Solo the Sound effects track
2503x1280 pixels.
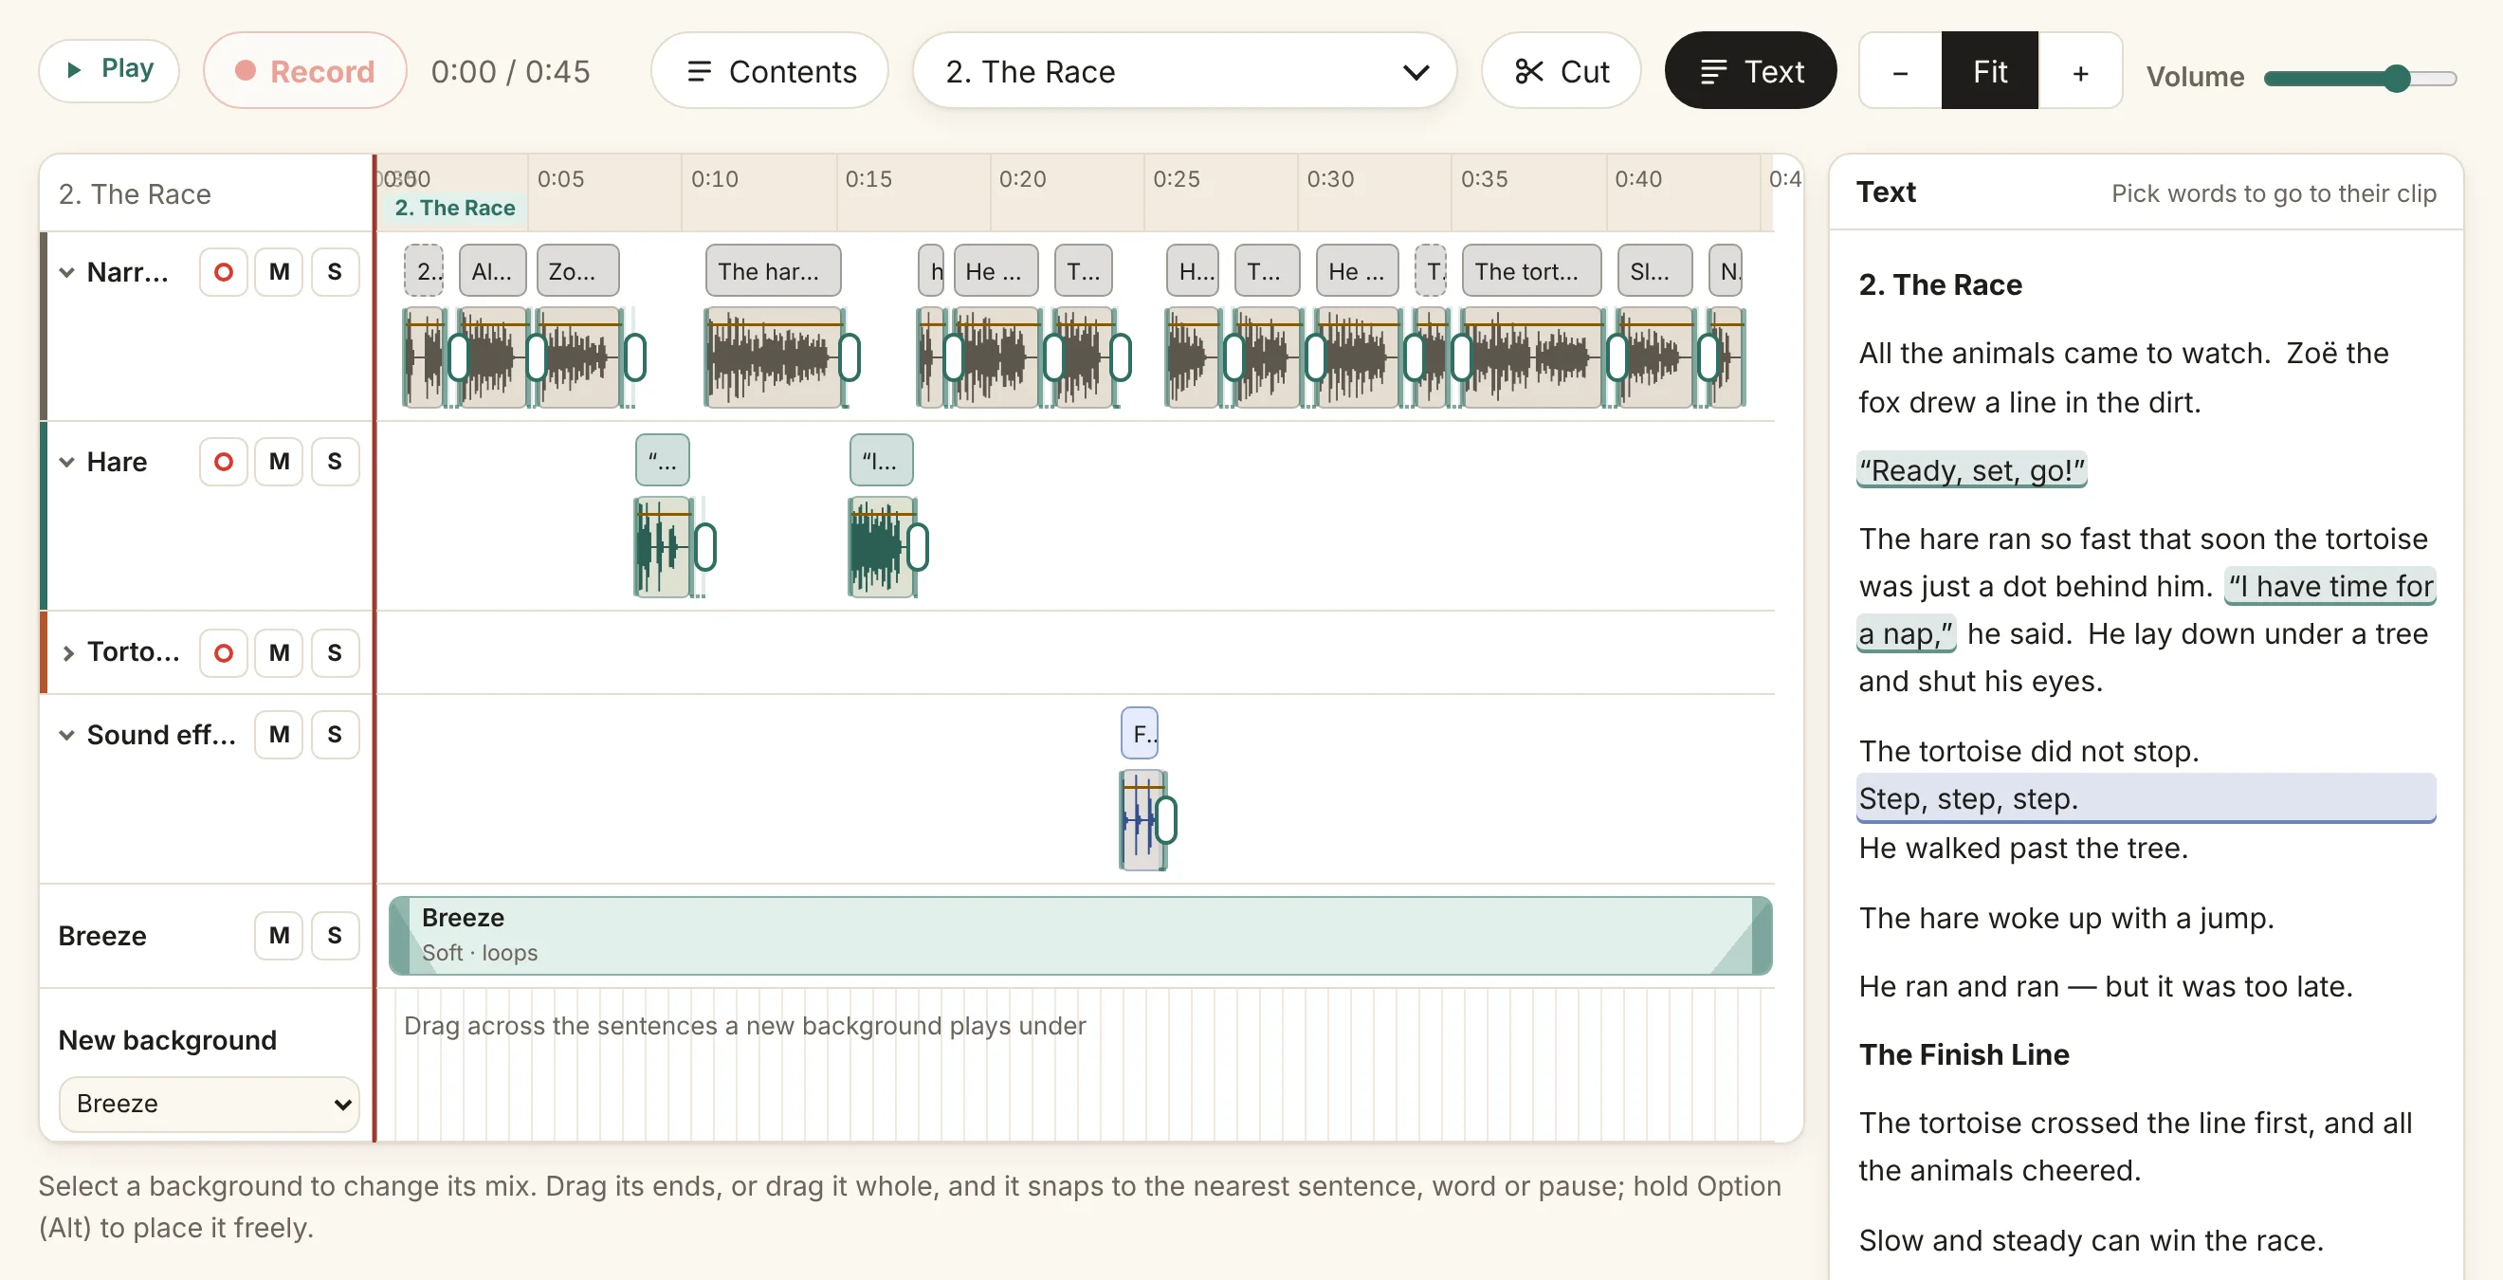pyautogui.click(x=335, y=735)
